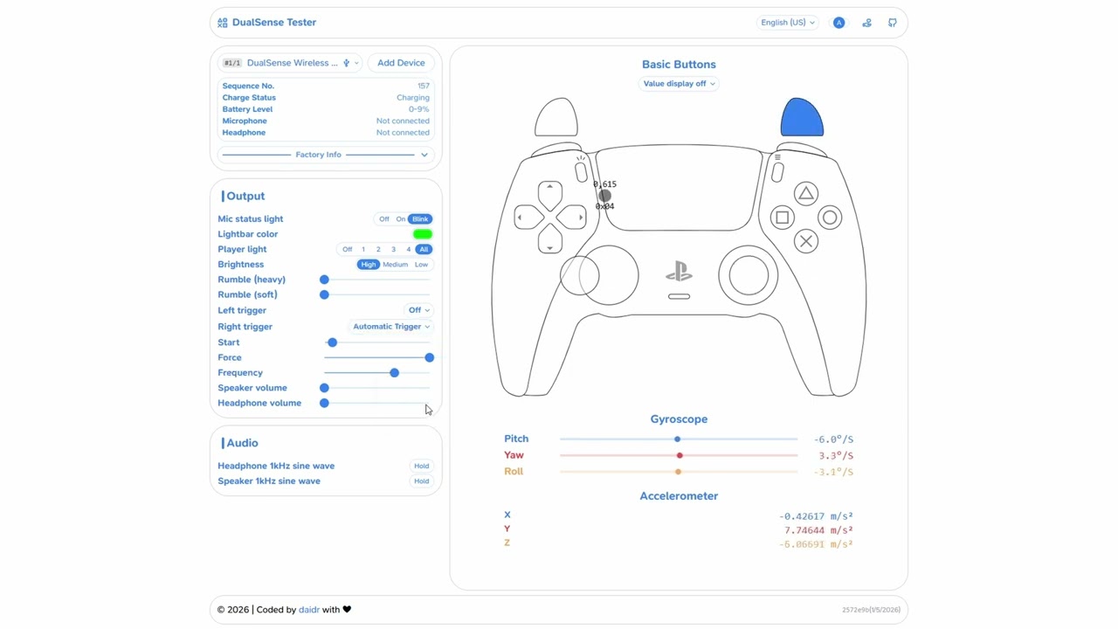Click the D-pad right arrow
1118x629 pixels.
pyautogui.click(x=573, y=218)
